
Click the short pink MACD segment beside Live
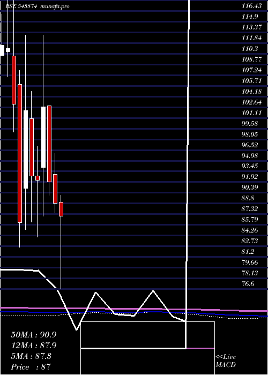pos(200,348)
